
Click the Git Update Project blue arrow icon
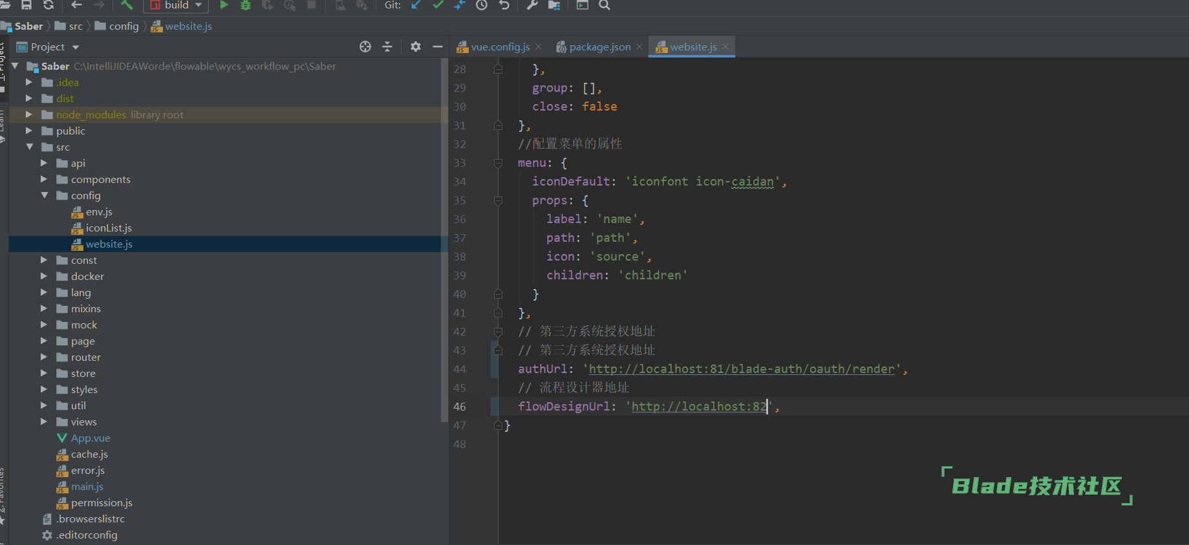click(416, 5)
